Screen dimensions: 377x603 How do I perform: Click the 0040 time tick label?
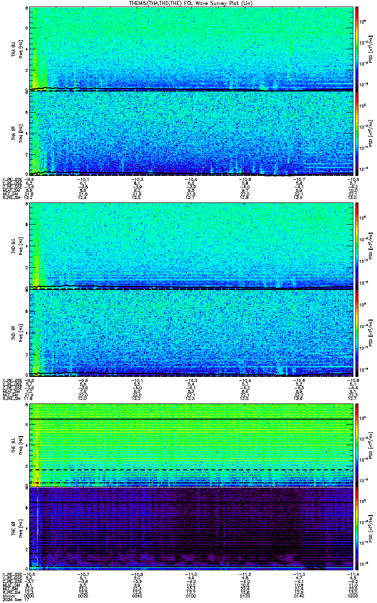tap(137, 595)
